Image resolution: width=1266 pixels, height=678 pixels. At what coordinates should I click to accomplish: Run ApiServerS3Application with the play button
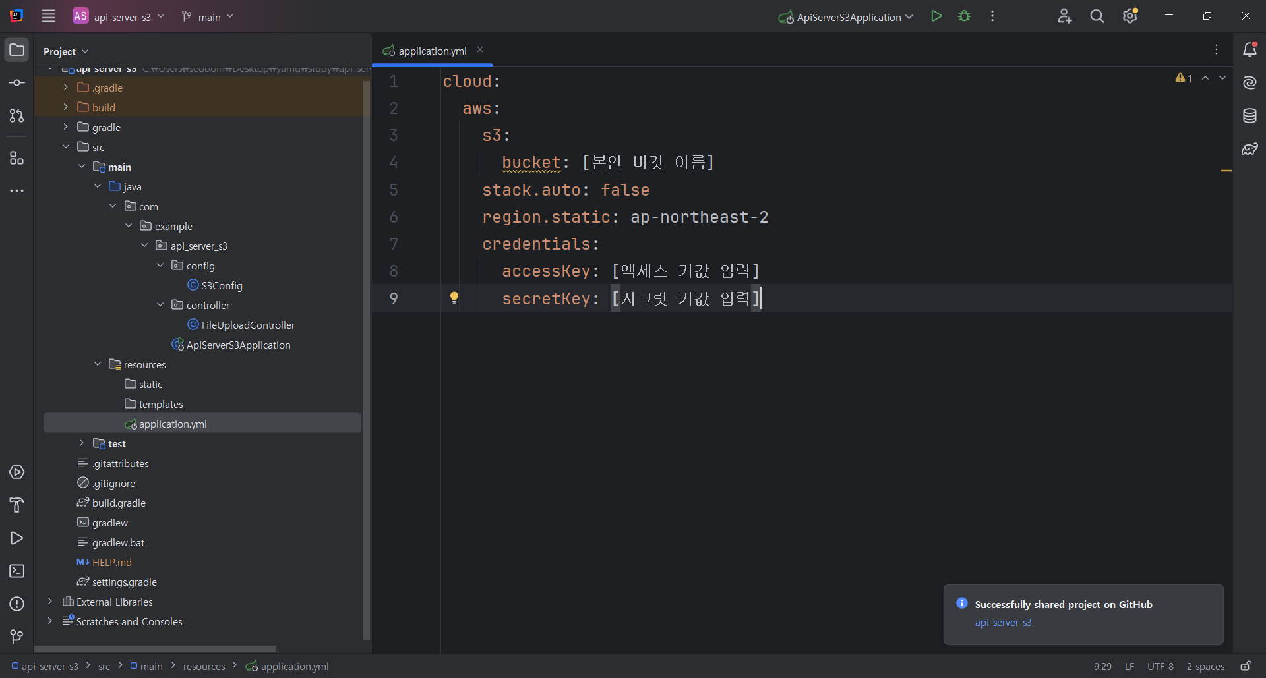tap(936, 16)
